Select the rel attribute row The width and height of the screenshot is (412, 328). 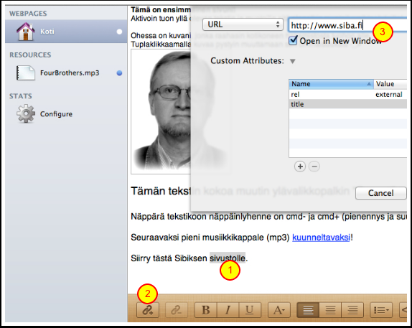[347, 94]
